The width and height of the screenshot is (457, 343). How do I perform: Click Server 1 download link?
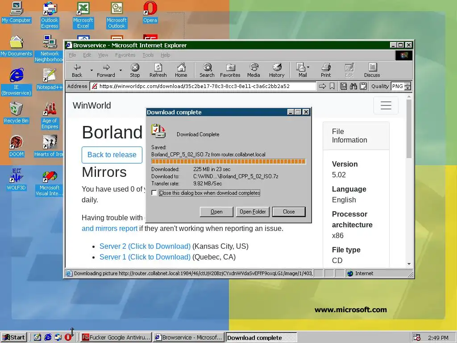[x=145, y=257]
